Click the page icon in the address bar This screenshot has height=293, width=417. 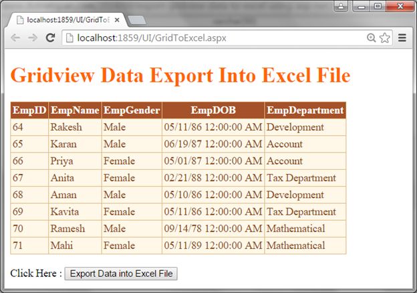point(69,37)
